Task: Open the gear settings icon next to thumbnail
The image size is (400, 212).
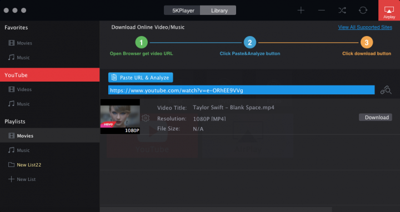Action: point(146,118)
